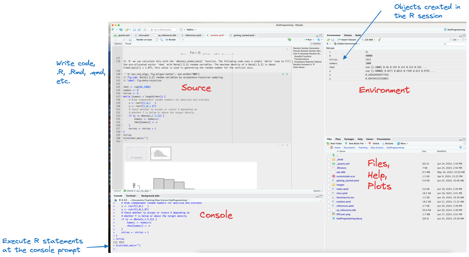469x257 pixels.
Task: Click the Render button
Action: coord(171,40)
